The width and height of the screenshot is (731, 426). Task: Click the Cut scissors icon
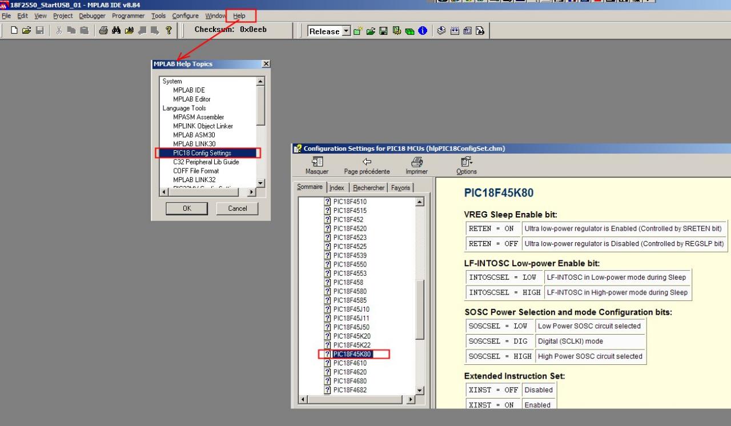click(59, 31)
